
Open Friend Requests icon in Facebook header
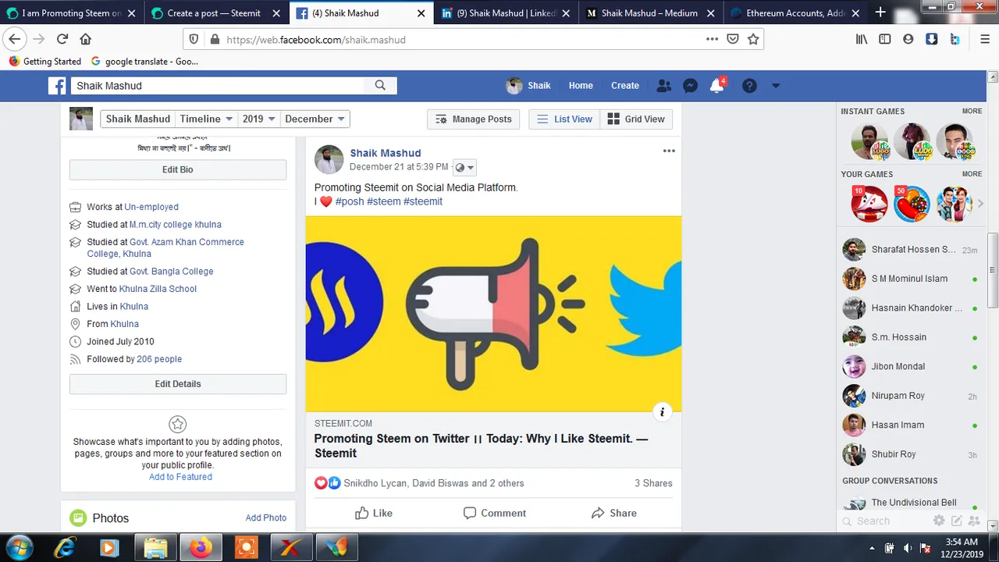664,86
